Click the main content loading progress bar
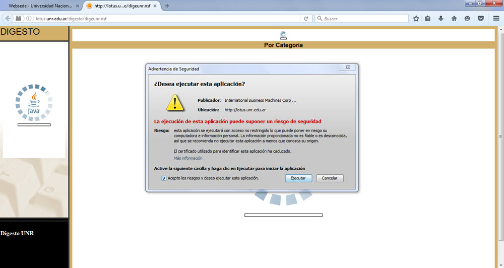This screenshot has height=268, width=504. pos(283,215)
